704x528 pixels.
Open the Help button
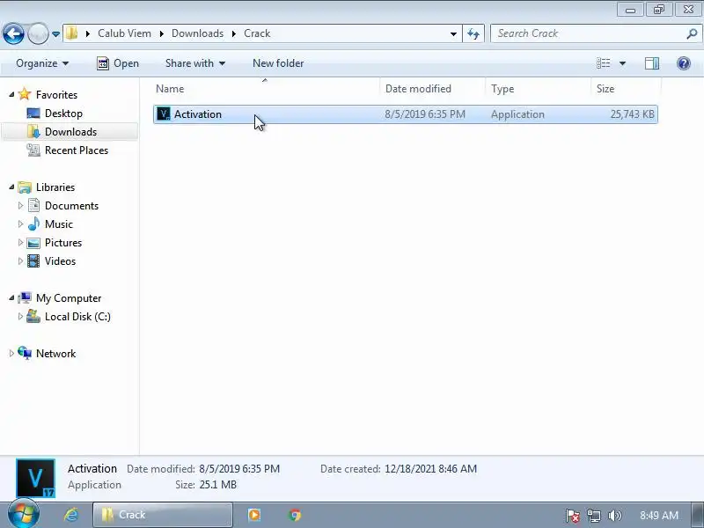pos(684,63)
